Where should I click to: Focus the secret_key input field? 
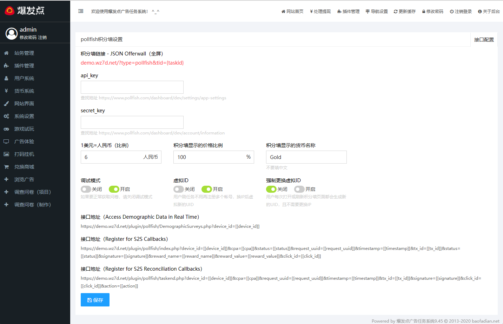coord(132,122)
